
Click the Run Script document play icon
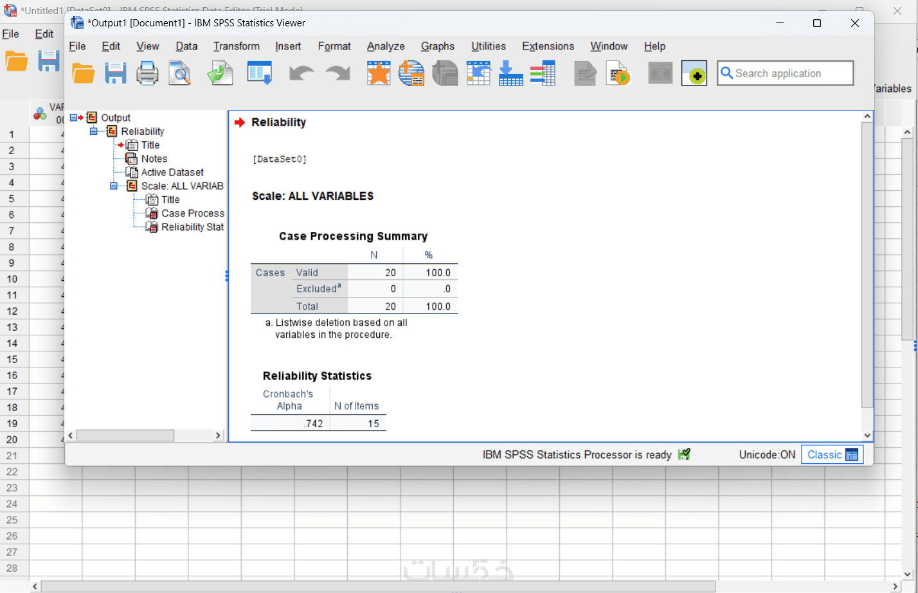618,73
